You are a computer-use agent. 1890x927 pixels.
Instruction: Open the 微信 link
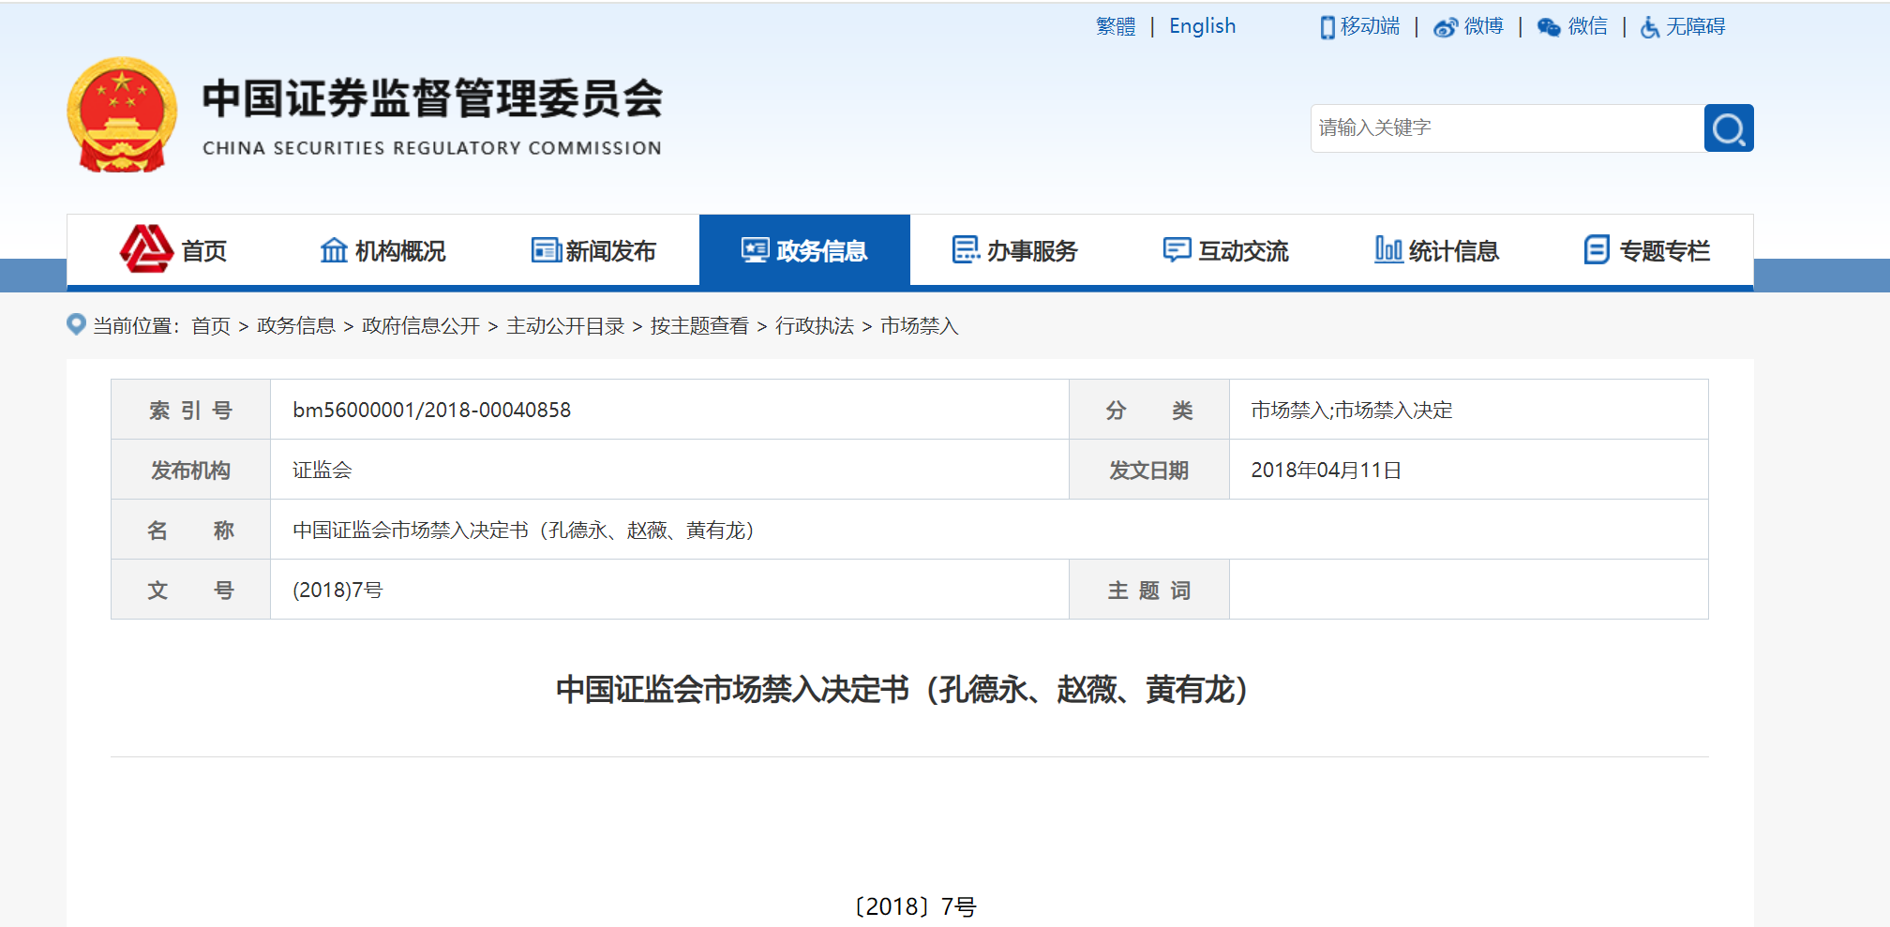(1587, 26)
